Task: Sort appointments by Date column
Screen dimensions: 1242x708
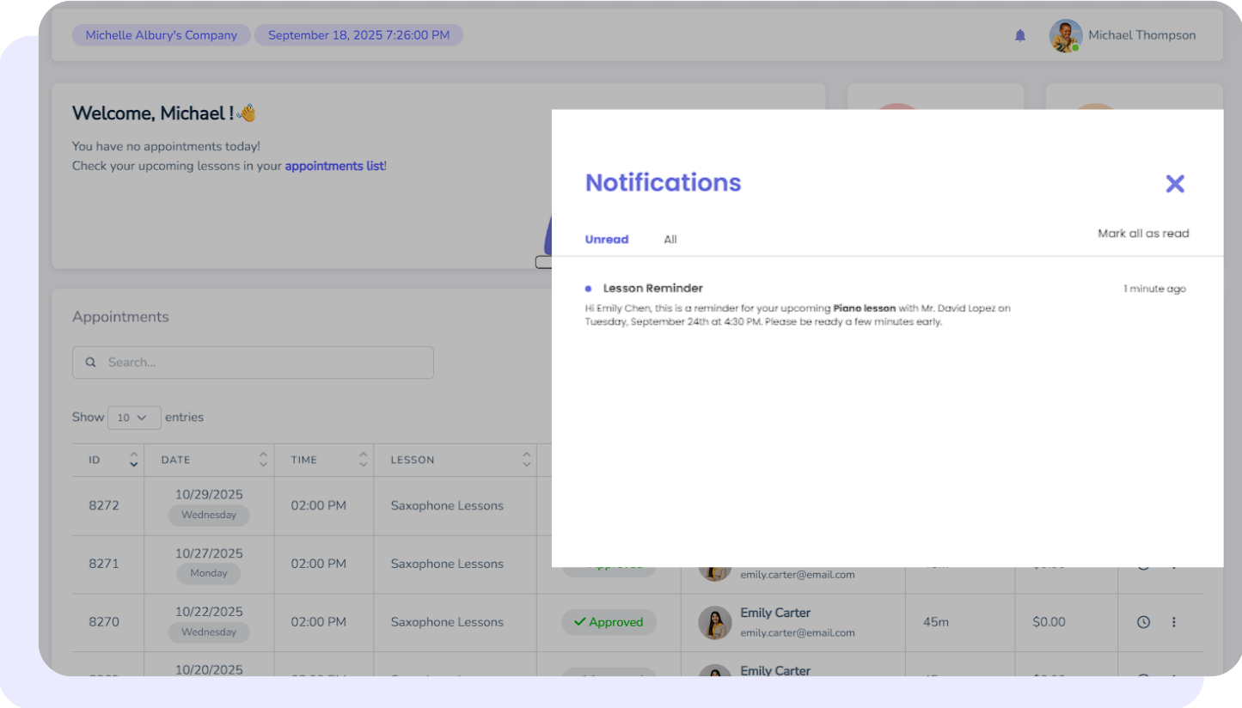Action: 263,460
